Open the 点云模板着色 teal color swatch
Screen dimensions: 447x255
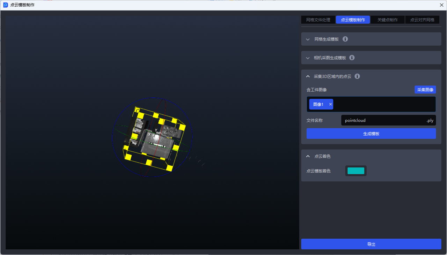pyautogui.click(x=356, y=171)
